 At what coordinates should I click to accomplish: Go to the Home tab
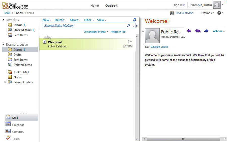95,6
